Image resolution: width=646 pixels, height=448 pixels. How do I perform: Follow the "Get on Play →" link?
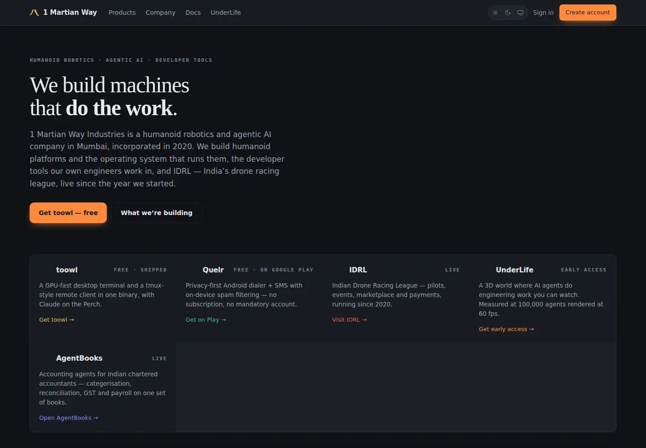tap(206, 319)
